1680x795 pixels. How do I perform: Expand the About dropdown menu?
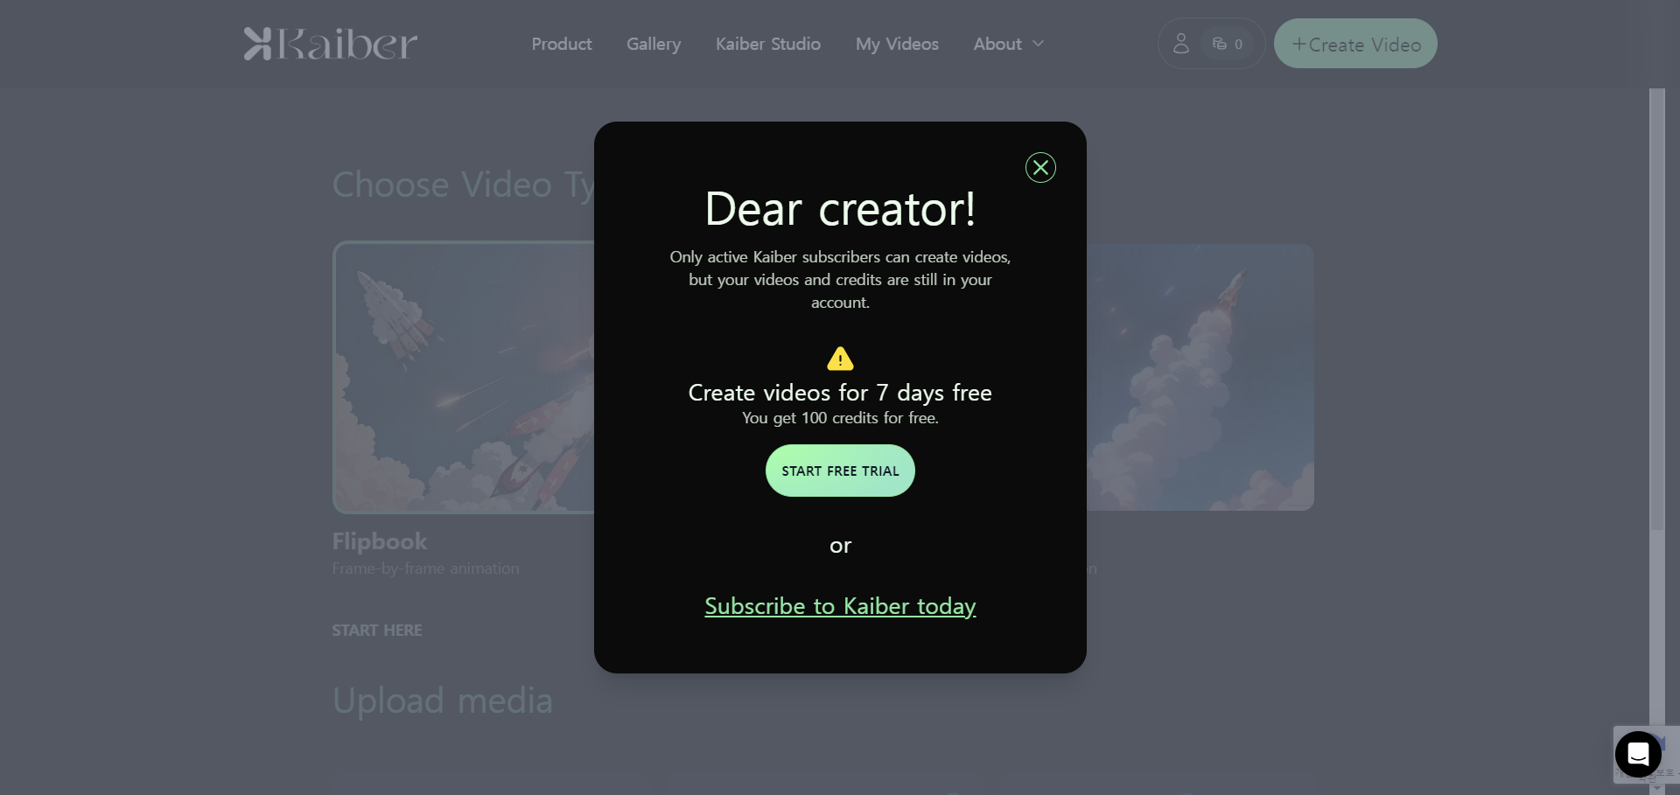[1009, 44]
